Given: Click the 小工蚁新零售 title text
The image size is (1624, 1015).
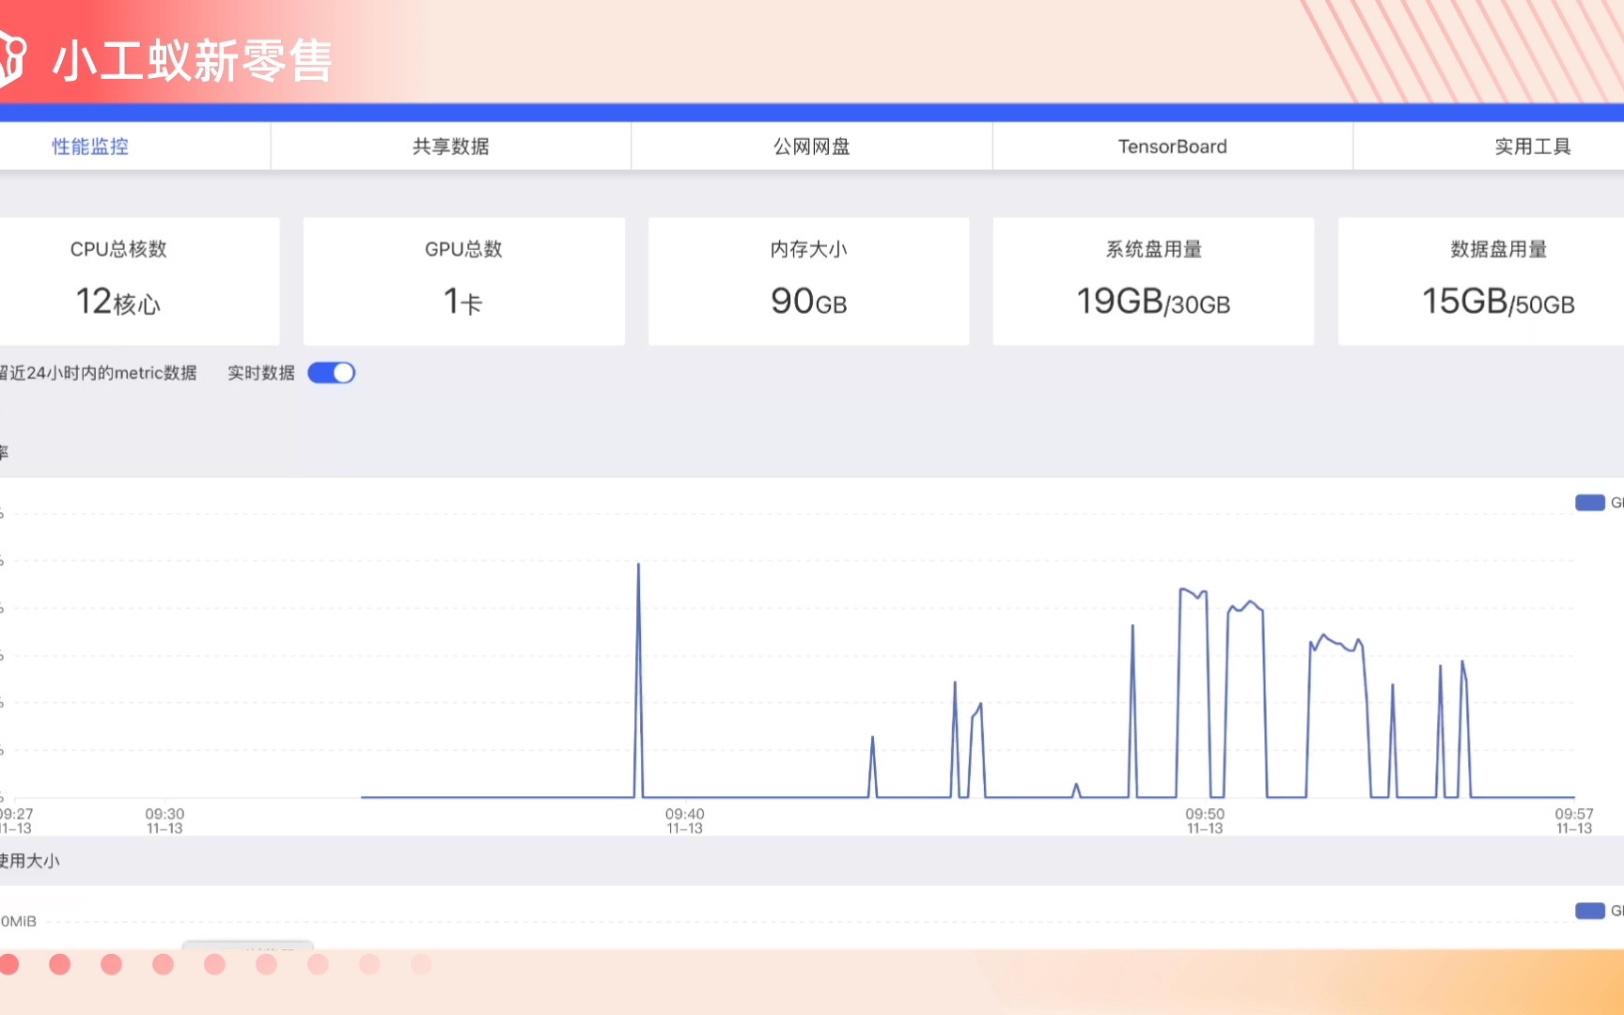Looking at the screenshot, I should tap(193, 61).
